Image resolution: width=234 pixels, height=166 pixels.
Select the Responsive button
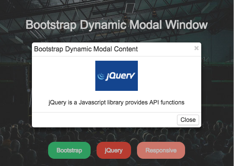pyautogui.click(x=161, y=150)
